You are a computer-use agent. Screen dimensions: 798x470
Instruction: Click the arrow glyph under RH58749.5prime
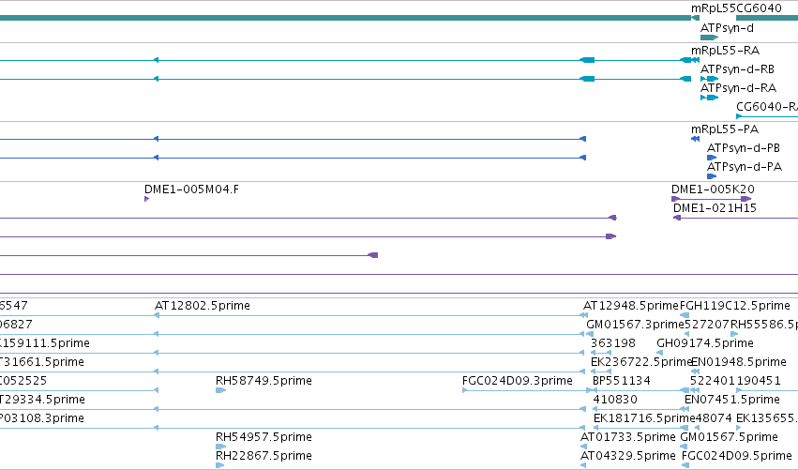[220, 390]
